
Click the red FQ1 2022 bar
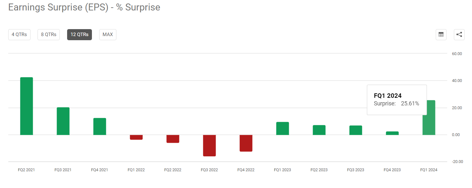point(136,137)
